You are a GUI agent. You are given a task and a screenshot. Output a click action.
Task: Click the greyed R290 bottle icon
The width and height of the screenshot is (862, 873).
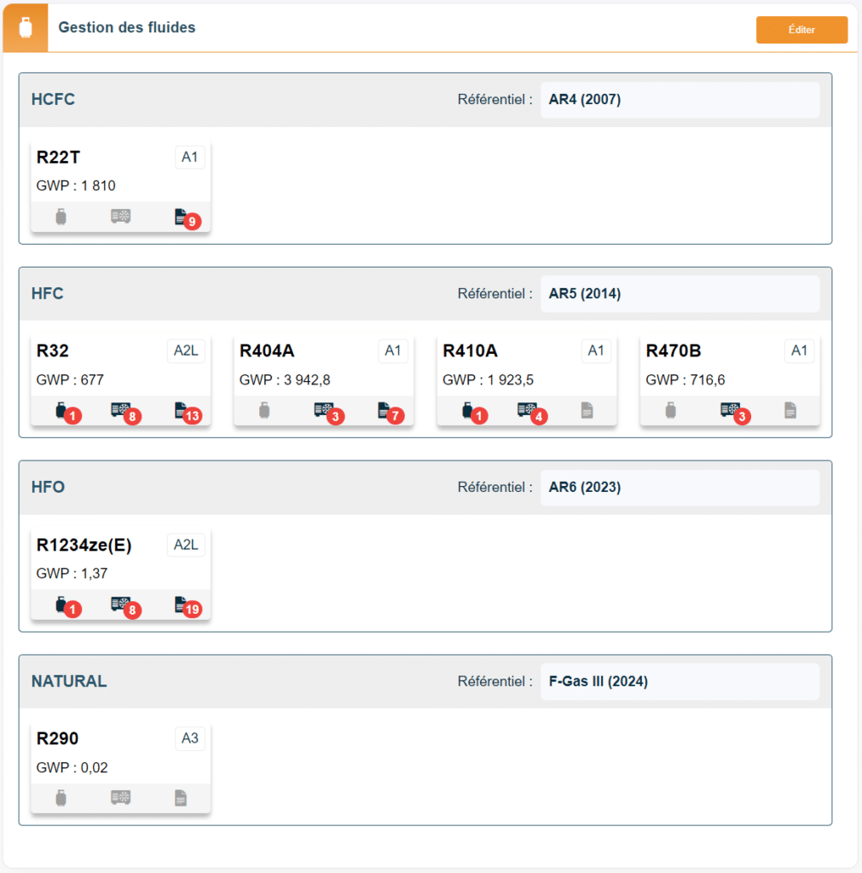pos(61,798)
